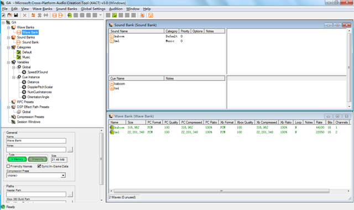Viewport: 354px width, 210px height.
Task: Select Global under DSP Effect Path Presets
Action: click(26, 112)
